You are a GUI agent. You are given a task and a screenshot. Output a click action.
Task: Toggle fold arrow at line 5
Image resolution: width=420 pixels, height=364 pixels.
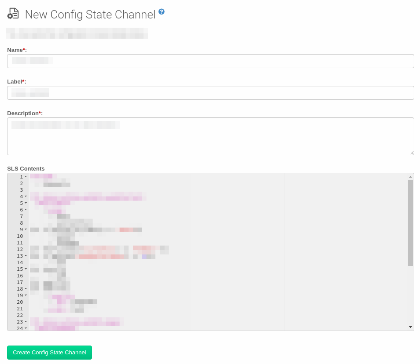pyautogui.click(x=26, y=203)
